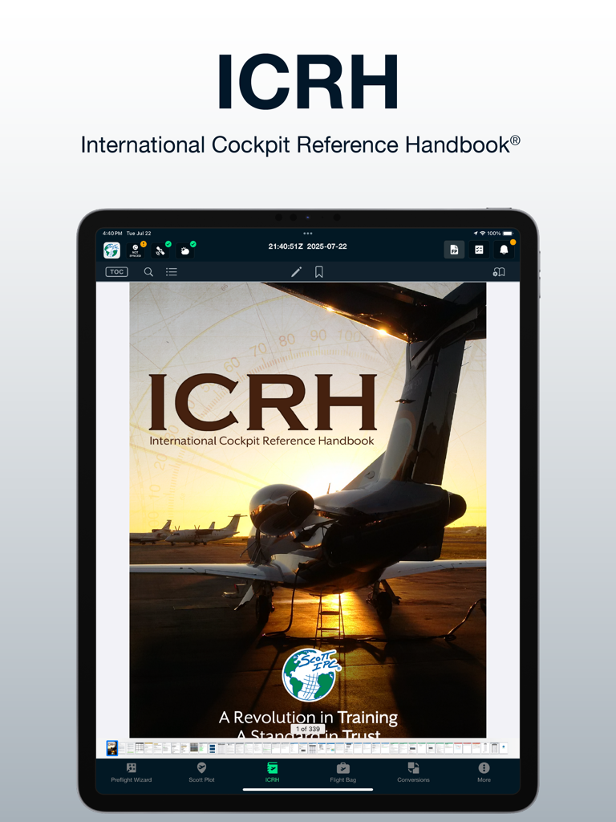The height and width of the screenshot is (822, 616).
Task: Open the More tab
Action: click(484, 773)
